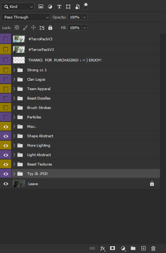Click the #TerroPackV3 layer thumbnail
166x253 pixels.
[19, 39]
